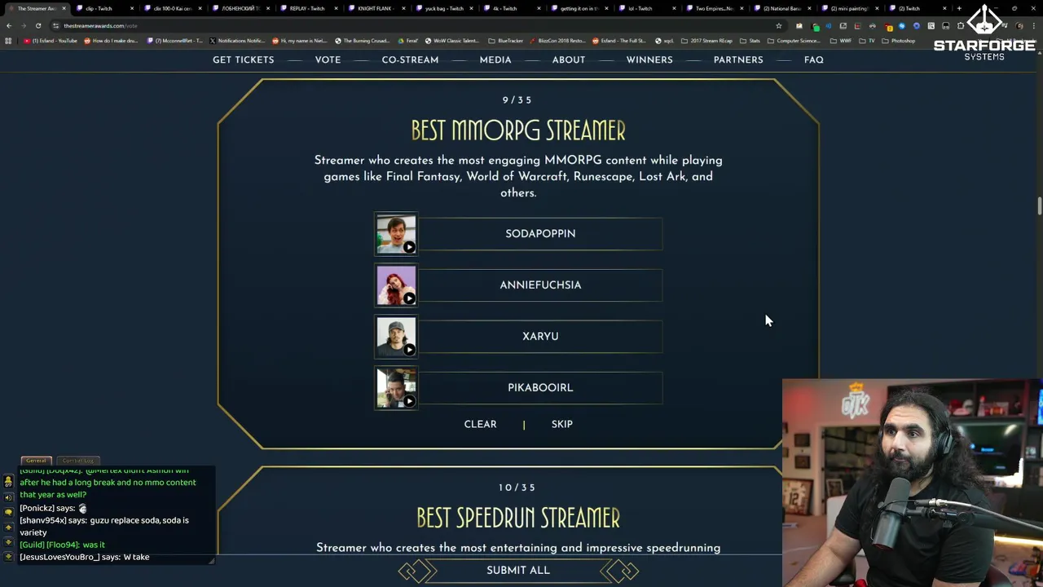Open the WWF bookmark folder

click(x=841, y=41)
